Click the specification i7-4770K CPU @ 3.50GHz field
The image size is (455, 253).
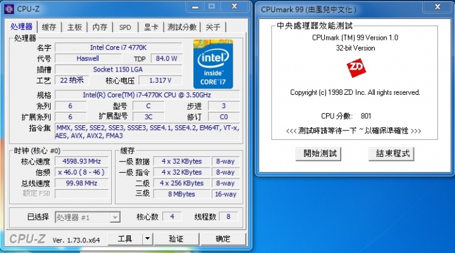(147, 95)
